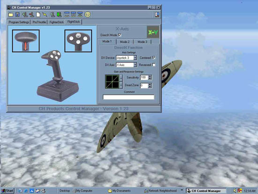
Task: Expand the taskbar toolbar overflow chevron
Action: (x=182, y=190)
